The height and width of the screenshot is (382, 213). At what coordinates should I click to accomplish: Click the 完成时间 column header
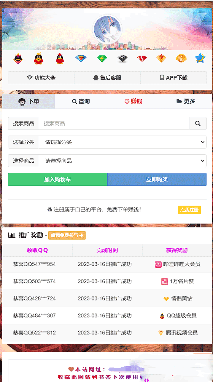[107, 250]
